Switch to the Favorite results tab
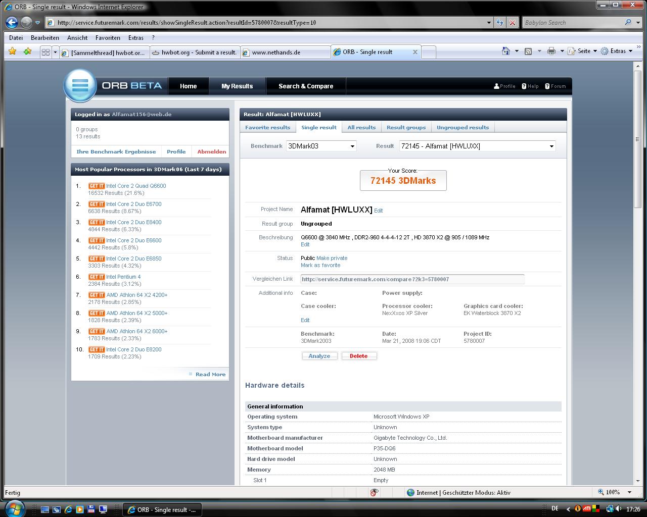Screen dimensions: 647x517 pos(268,127)
